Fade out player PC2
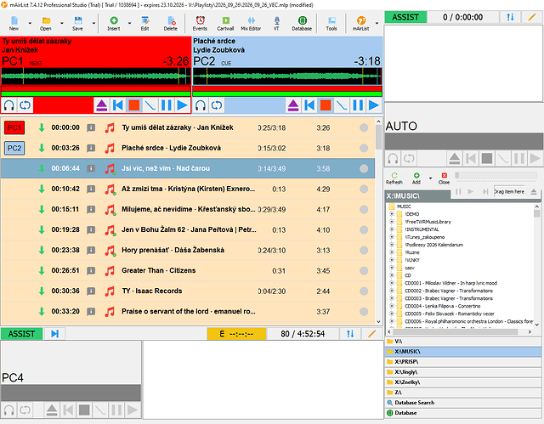Viewport: 544px width, 424px height. point(342,105)
